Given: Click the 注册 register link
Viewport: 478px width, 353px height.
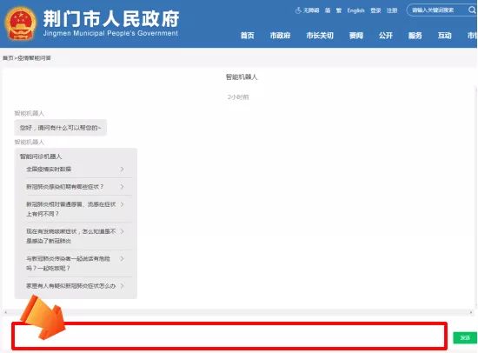Looking at the screenshot, I should pos(392,10).
